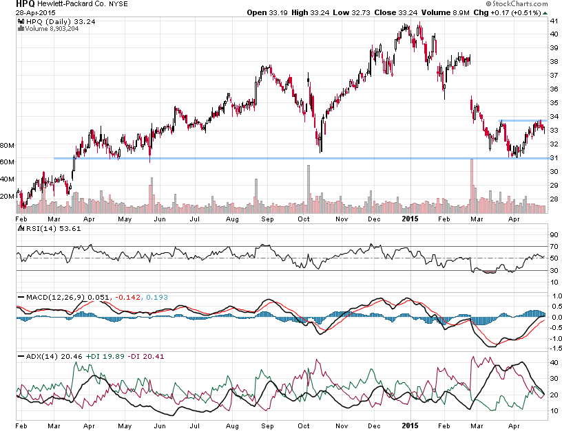The image size is (562, 431).
Task: Click the 28 price axis label
Action: pyautogui.click(x=554, y=199)
